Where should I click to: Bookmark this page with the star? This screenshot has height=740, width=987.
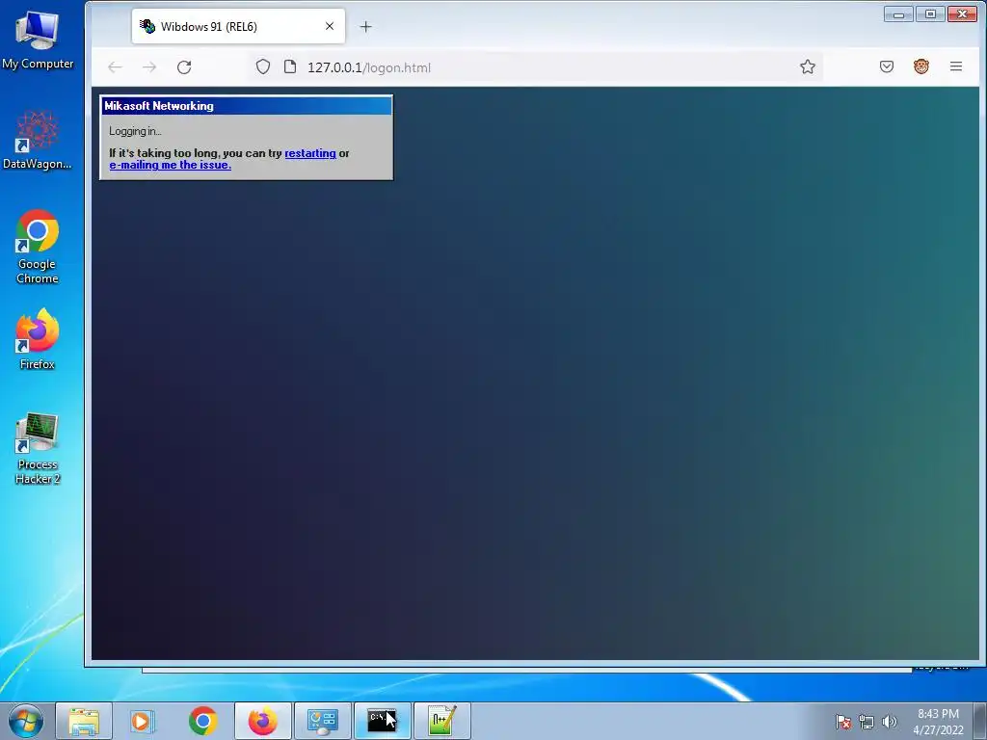[808, 66]
